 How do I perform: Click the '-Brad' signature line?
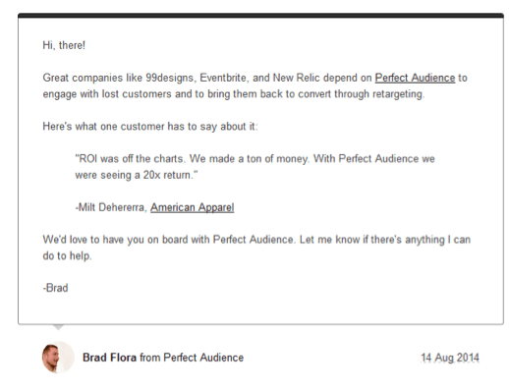click(x=55, y=288)
